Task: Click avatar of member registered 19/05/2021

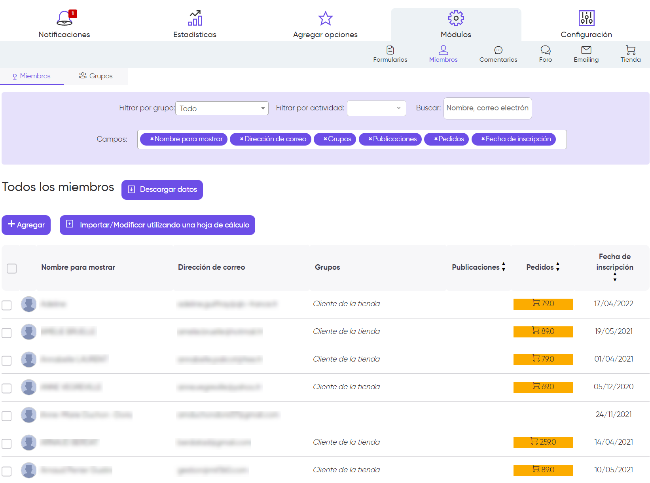Action: tap(28, 332)
